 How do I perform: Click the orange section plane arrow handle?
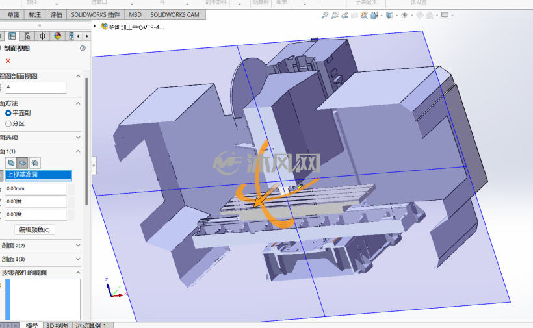coord(266,195)
